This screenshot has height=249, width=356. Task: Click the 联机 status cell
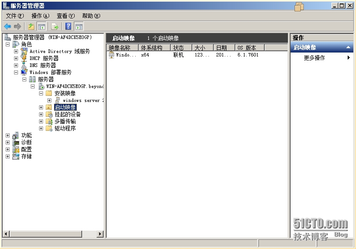[x=178, y=55]
